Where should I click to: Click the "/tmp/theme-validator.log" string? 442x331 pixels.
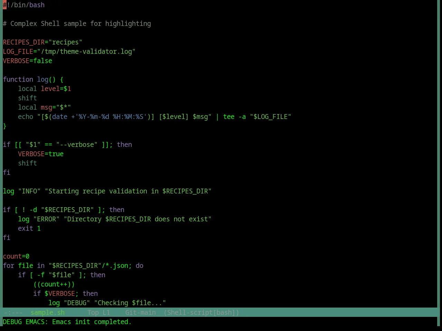pyautogui.click(x=86, y=51)
